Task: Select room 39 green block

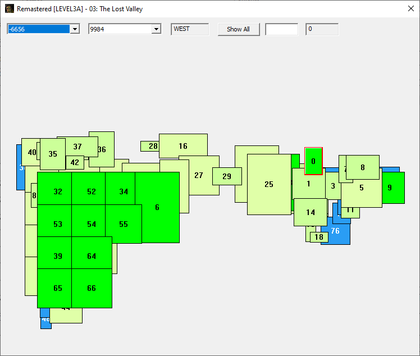Action: (x=54, y=253)
